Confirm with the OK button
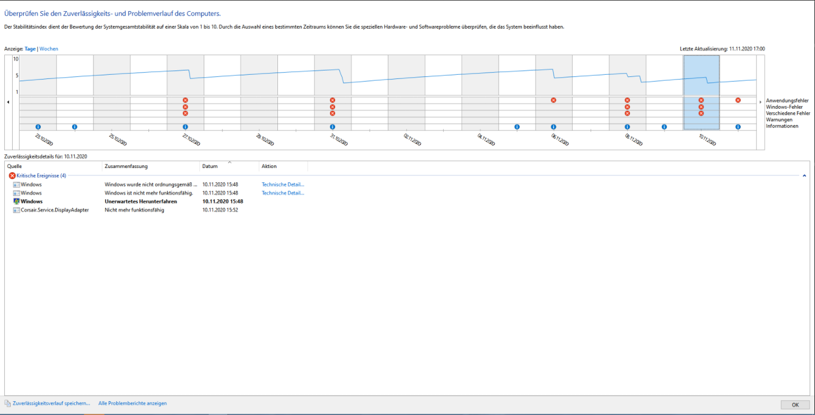 coord(795,404)
